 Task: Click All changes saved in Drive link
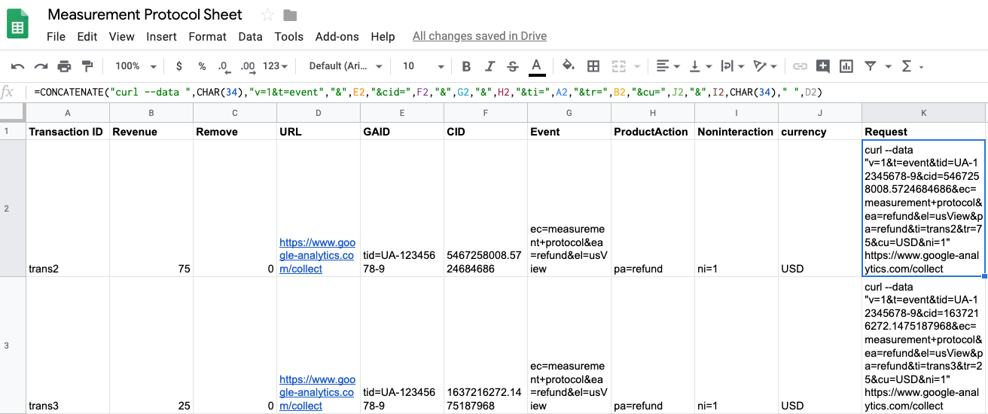click(x=480, y=36)
